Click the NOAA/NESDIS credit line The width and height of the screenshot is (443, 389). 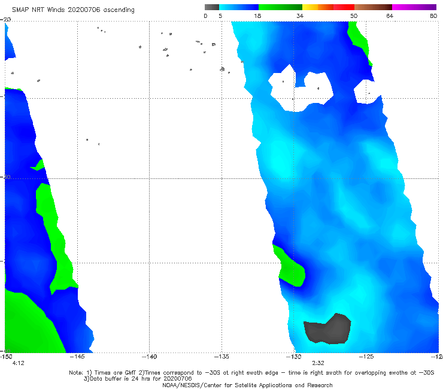[x=247, y=385]
